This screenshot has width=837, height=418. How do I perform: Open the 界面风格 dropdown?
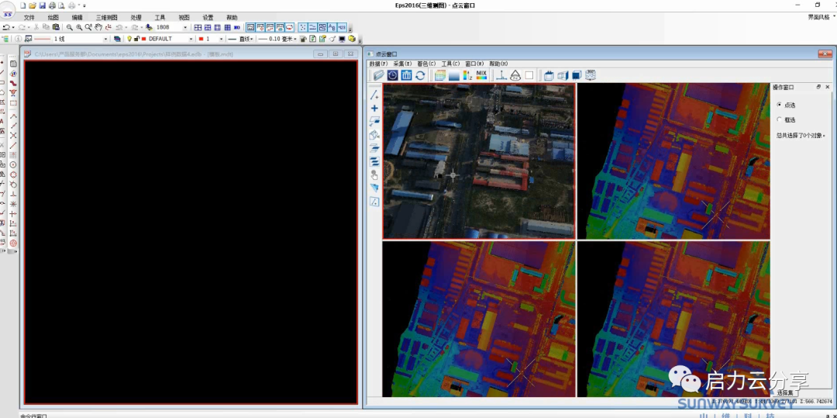point(821,17)
